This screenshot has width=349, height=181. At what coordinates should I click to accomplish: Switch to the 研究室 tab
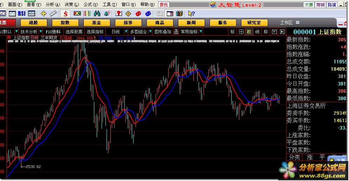[x=254, y=23]
